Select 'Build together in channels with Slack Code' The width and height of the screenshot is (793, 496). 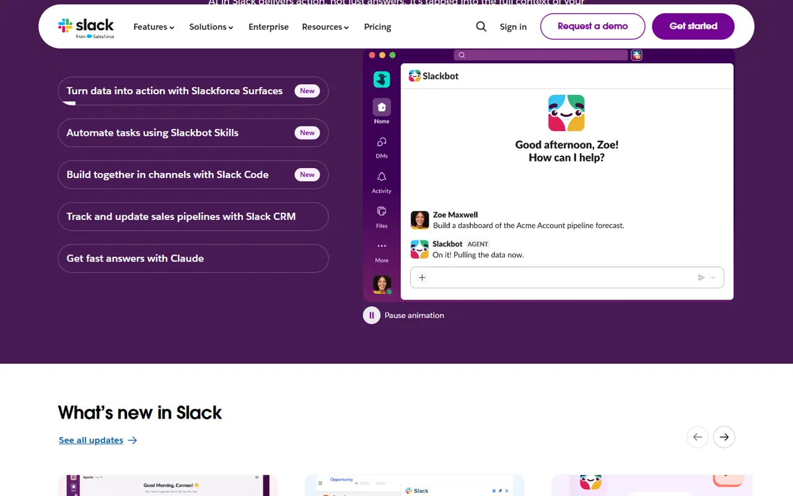[x=193, y=175]
